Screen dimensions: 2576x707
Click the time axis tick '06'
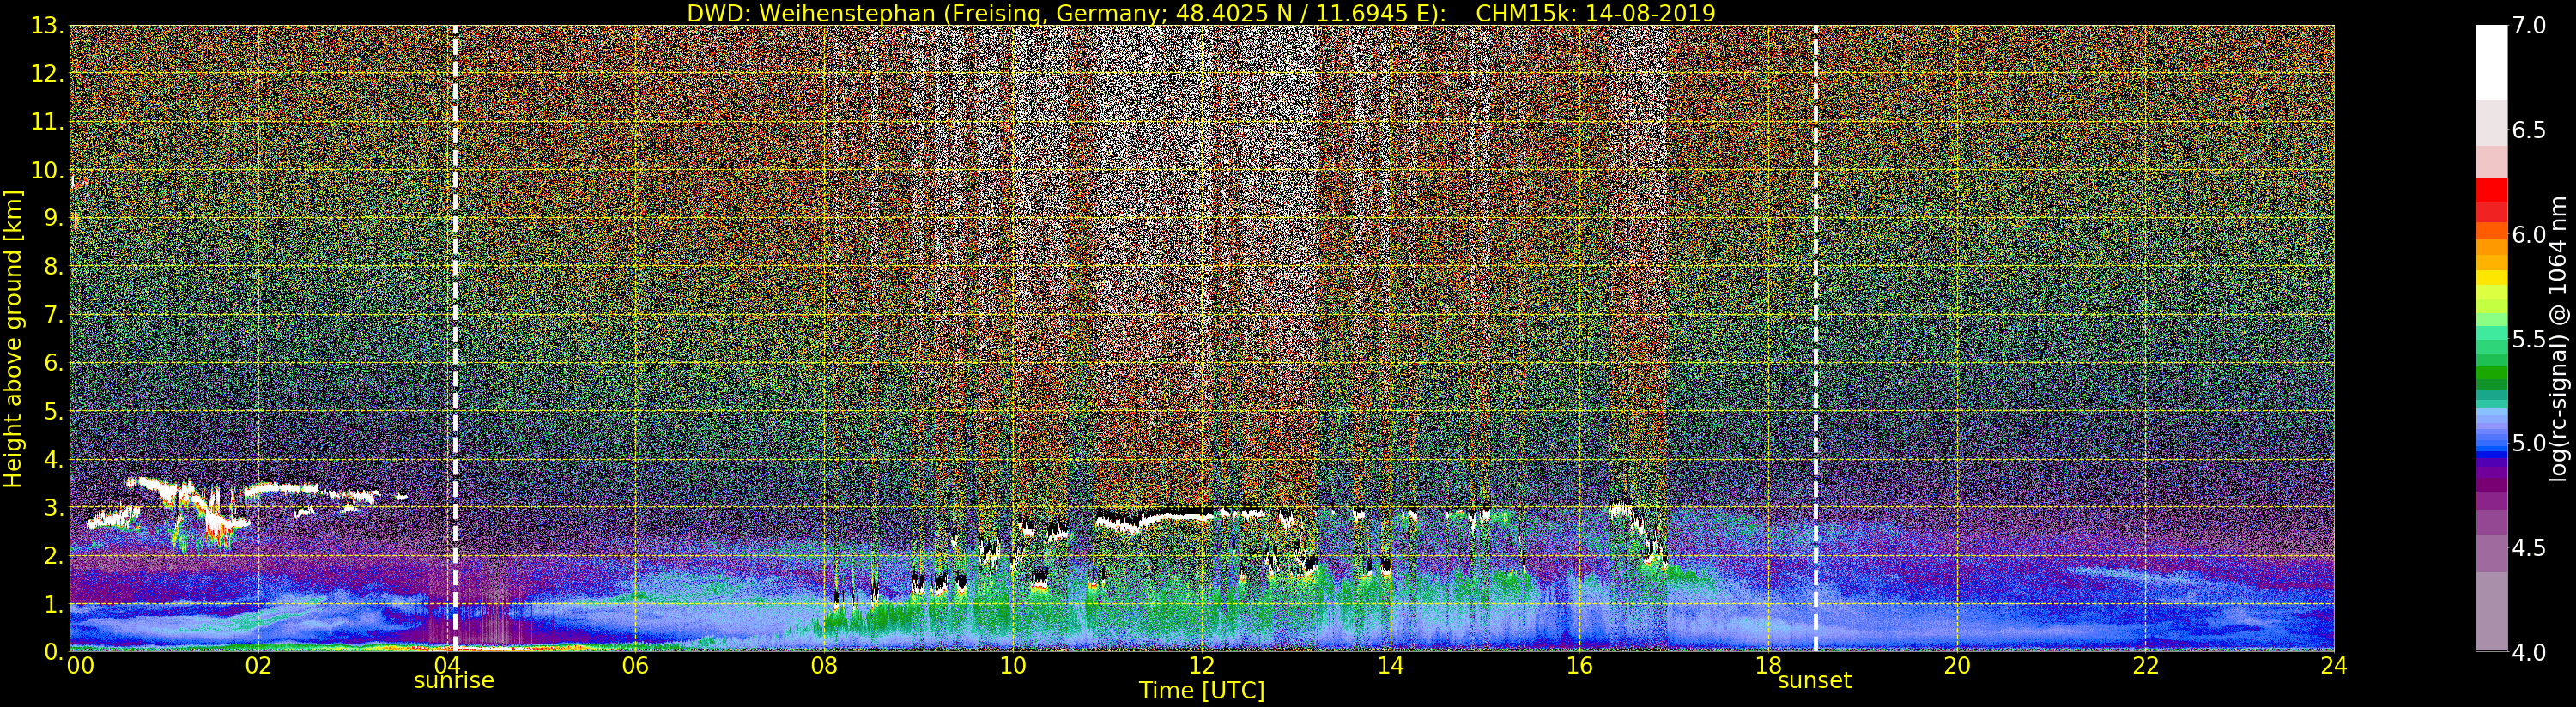pyautogui.click(x=635, y=666)
